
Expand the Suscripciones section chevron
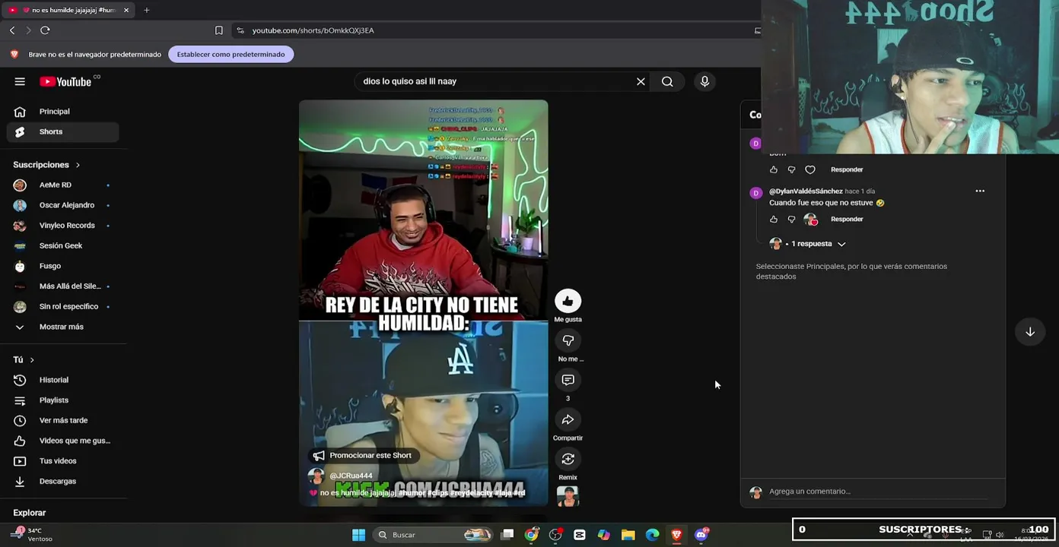coord(78,165)
